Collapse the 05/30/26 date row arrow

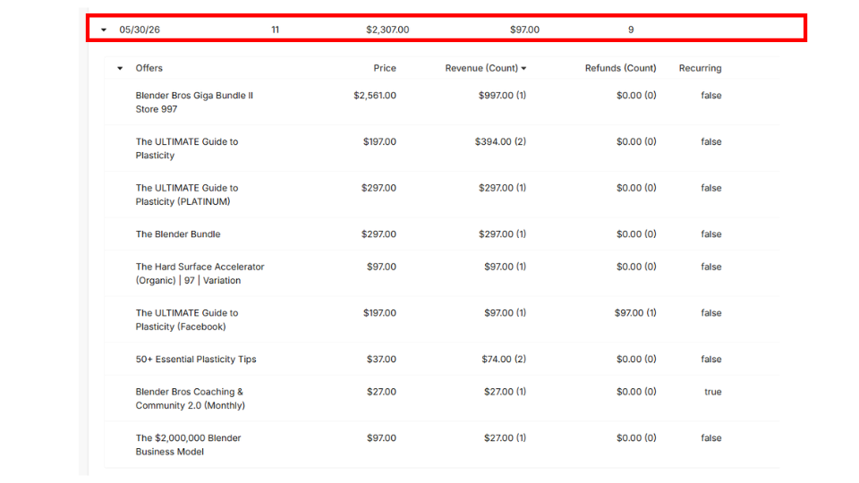pos(104,30)
